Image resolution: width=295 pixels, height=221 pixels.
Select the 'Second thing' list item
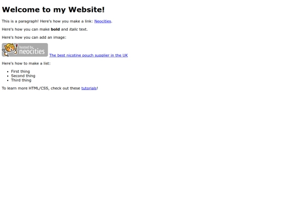[23, 76]
